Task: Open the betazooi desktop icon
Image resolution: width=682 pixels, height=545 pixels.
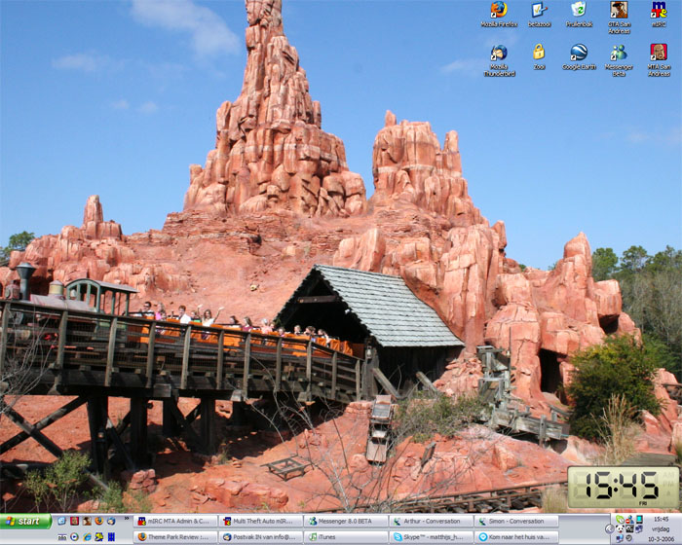Action: [x=540, y=15]
